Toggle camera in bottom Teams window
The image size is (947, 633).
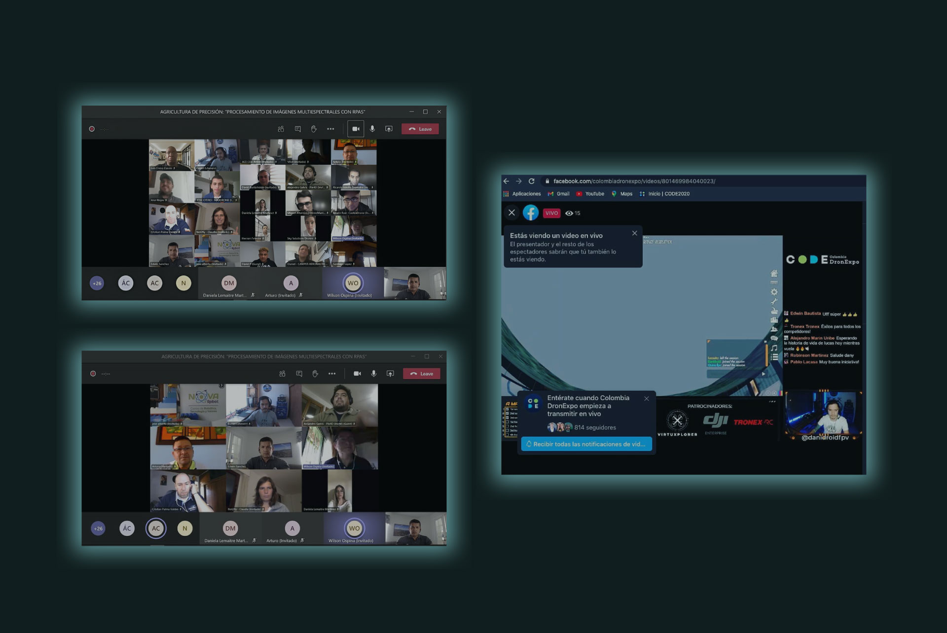point(357,373)
